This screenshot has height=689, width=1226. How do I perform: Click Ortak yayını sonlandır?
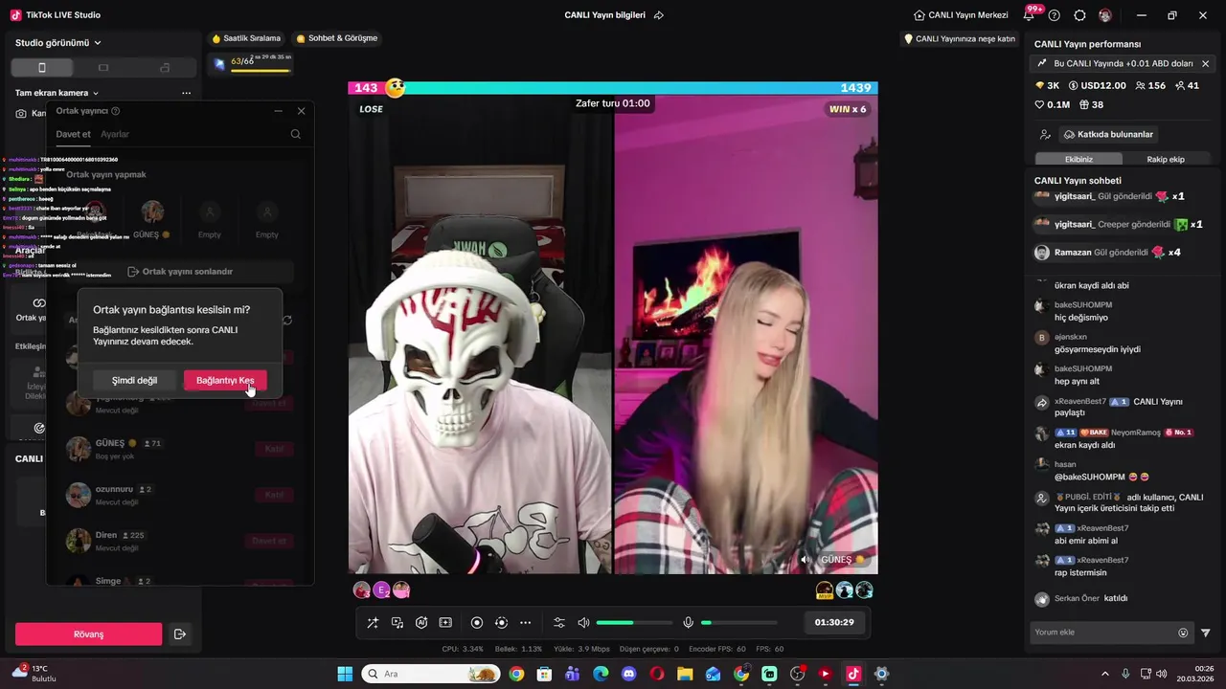coord(180,272)
